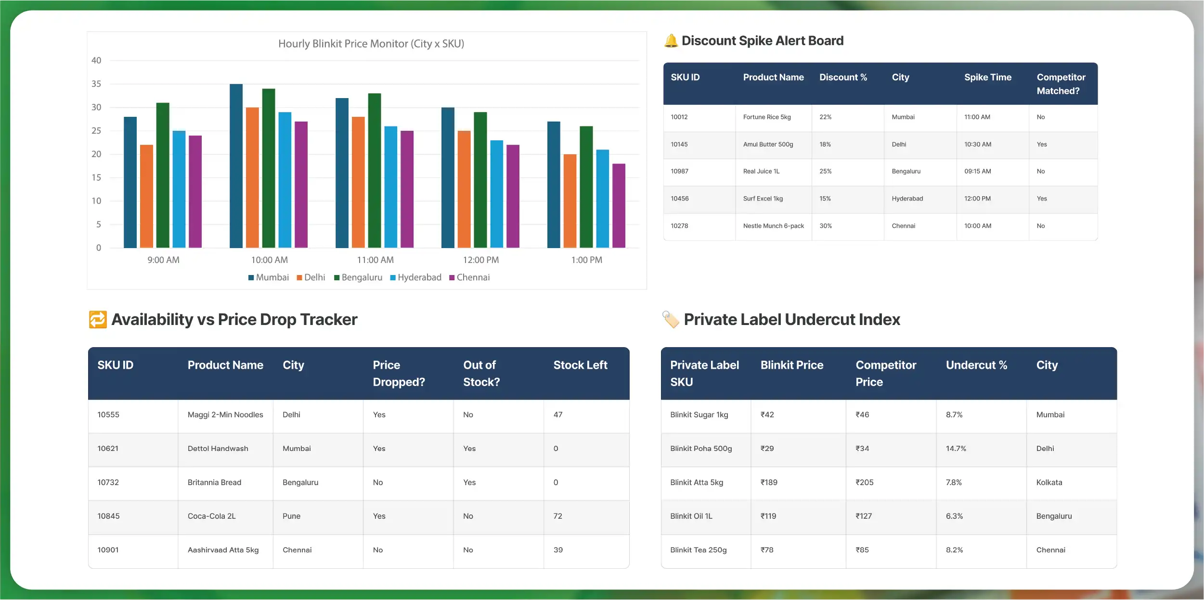The width and height of the screenshot is (1204, 600).
Task: Click the Chennai bar at 1:00 PM
Action: point(619,206)
